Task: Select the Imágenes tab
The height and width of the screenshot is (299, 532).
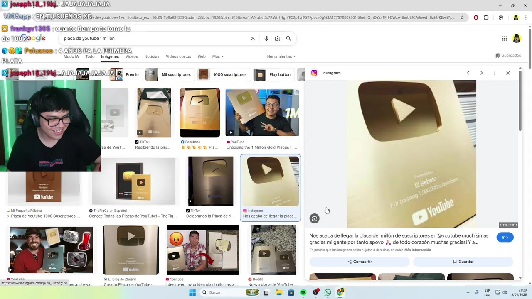Action: click(x=110, y=56)
